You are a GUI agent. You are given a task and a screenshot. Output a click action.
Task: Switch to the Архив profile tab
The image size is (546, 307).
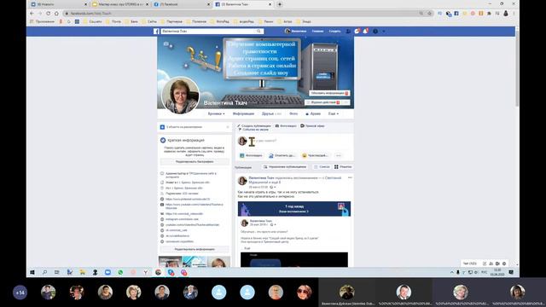click(x=313, y=113)
